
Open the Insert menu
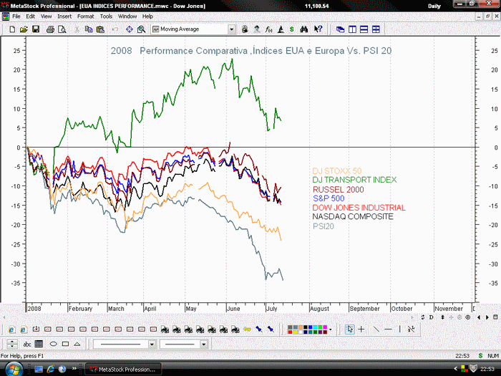[x=64, y=16]
